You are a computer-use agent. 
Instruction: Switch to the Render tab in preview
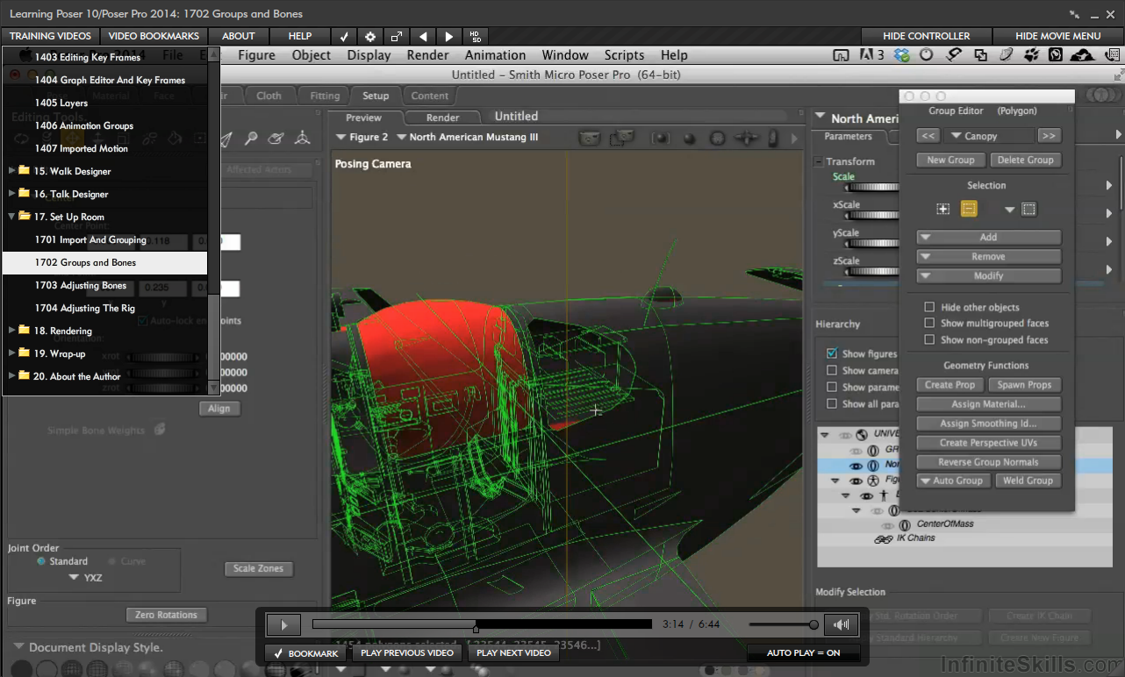pos(443,118)
